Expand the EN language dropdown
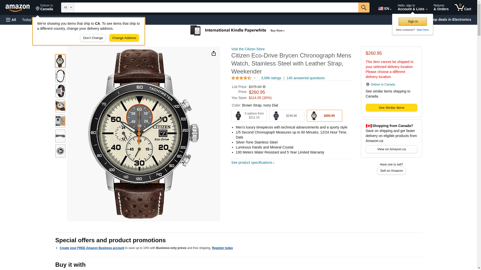 tap(385, 8)
